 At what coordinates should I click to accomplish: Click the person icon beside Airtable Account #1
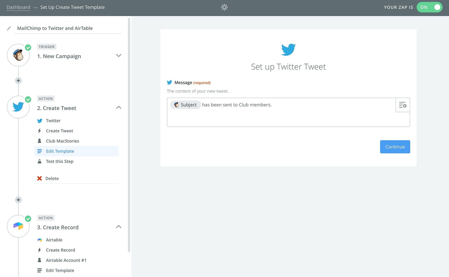pyautogui.click(x=40, y=260)
